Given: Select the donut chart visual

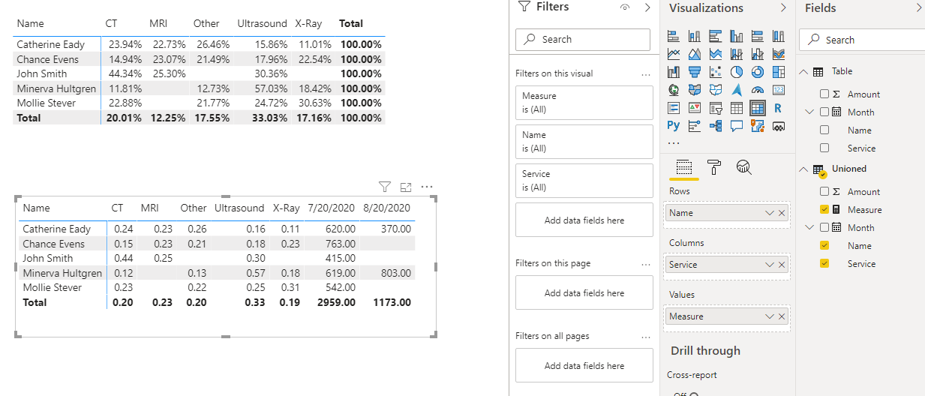Looking at the screenshot, I should [x=757, y=72].
